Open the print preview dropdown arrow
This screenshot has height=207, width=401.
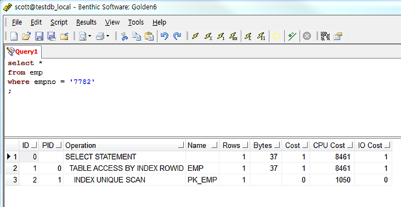click(90, 36)
